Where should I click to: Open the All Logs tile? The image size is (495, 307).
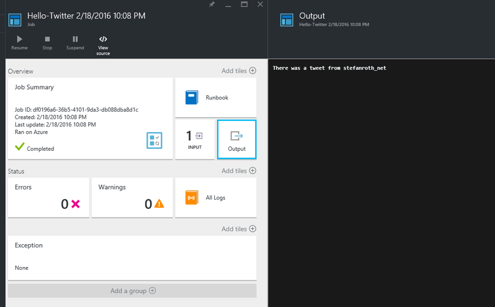coord(216,197)
